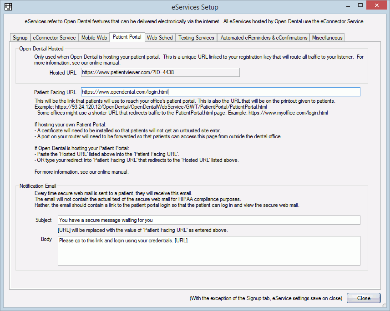Click the 'Open Dental Hosted' group label

(x=41, y=49)
